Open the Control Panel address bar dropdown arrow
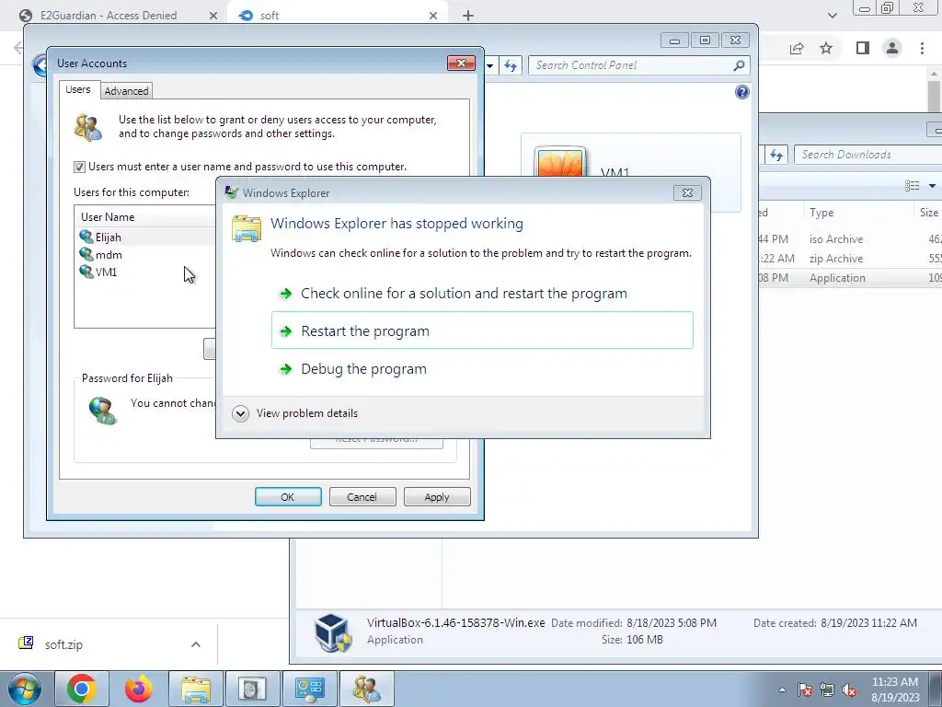 pos(490,65)
